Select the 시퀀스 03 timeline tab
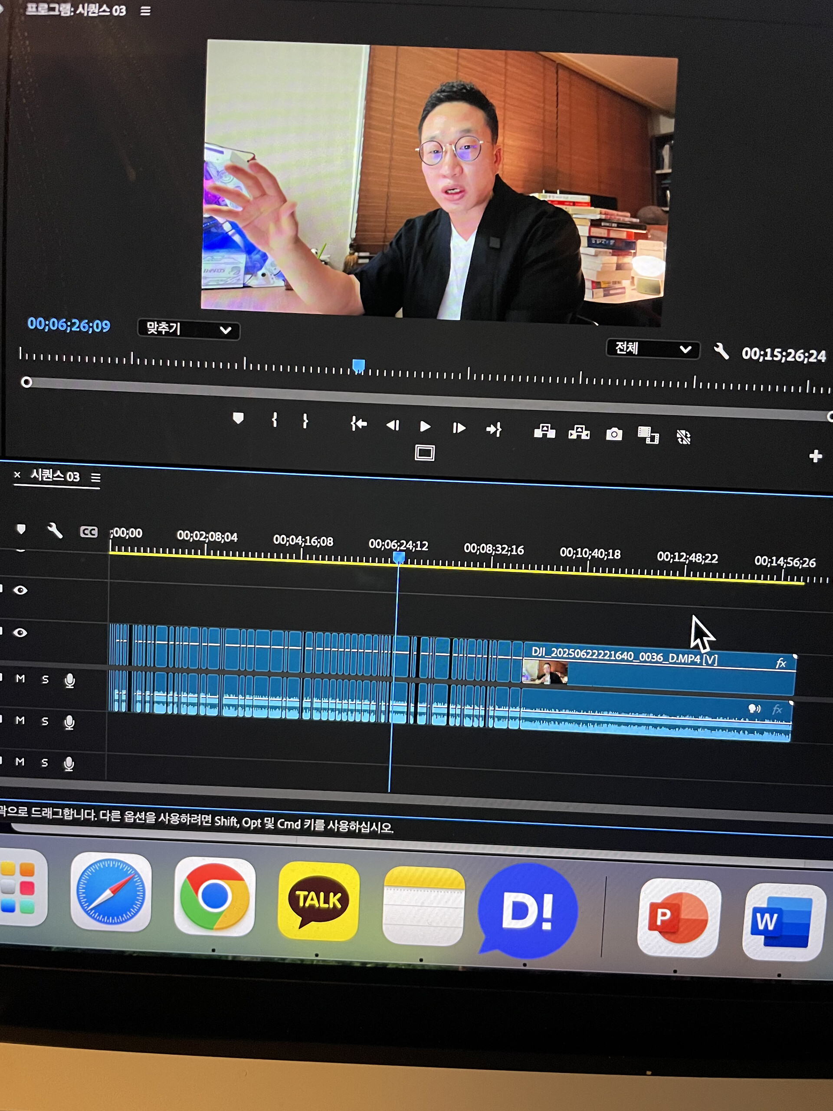833x1111 pixels. pos(55,475)
